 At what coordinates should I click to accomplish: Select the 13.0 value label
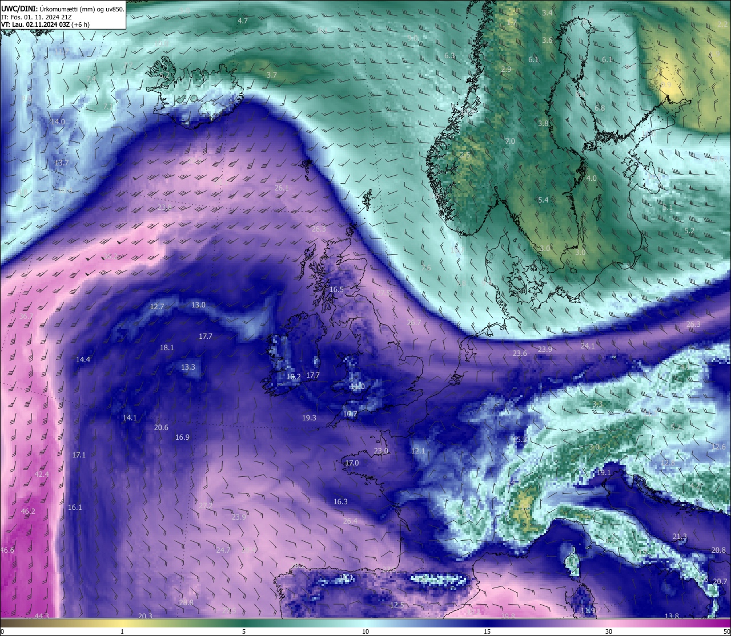click(198, 305)
